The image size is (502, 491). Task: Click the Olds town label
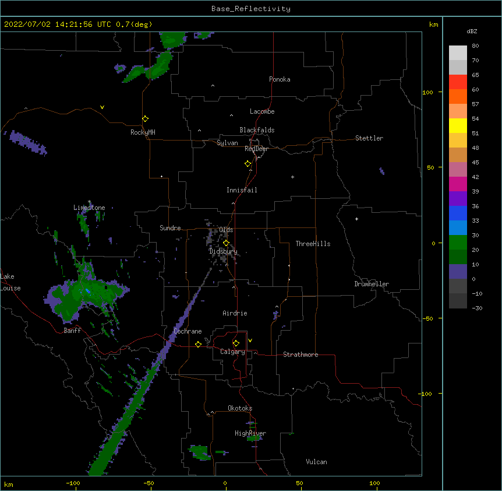226,230
